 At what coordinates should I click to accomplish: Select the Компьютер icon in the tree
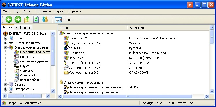[11, 38]
